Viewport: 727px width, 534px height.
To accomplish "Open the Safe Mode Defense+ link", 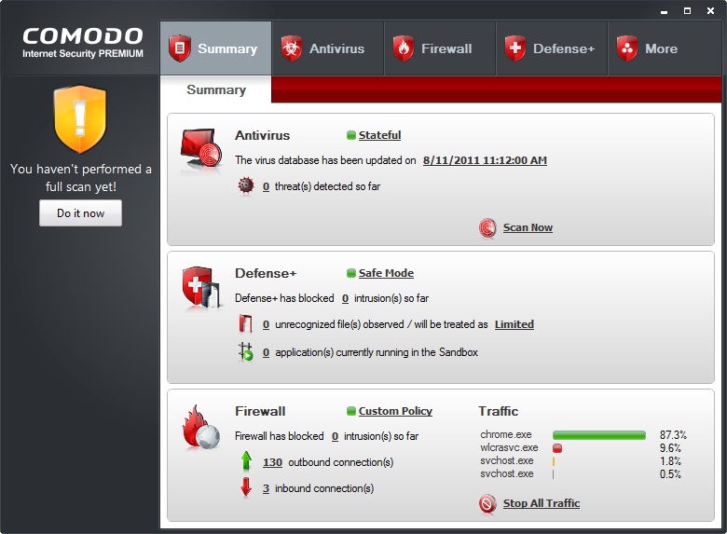I will pyautogui.click(x=386, y=273).
